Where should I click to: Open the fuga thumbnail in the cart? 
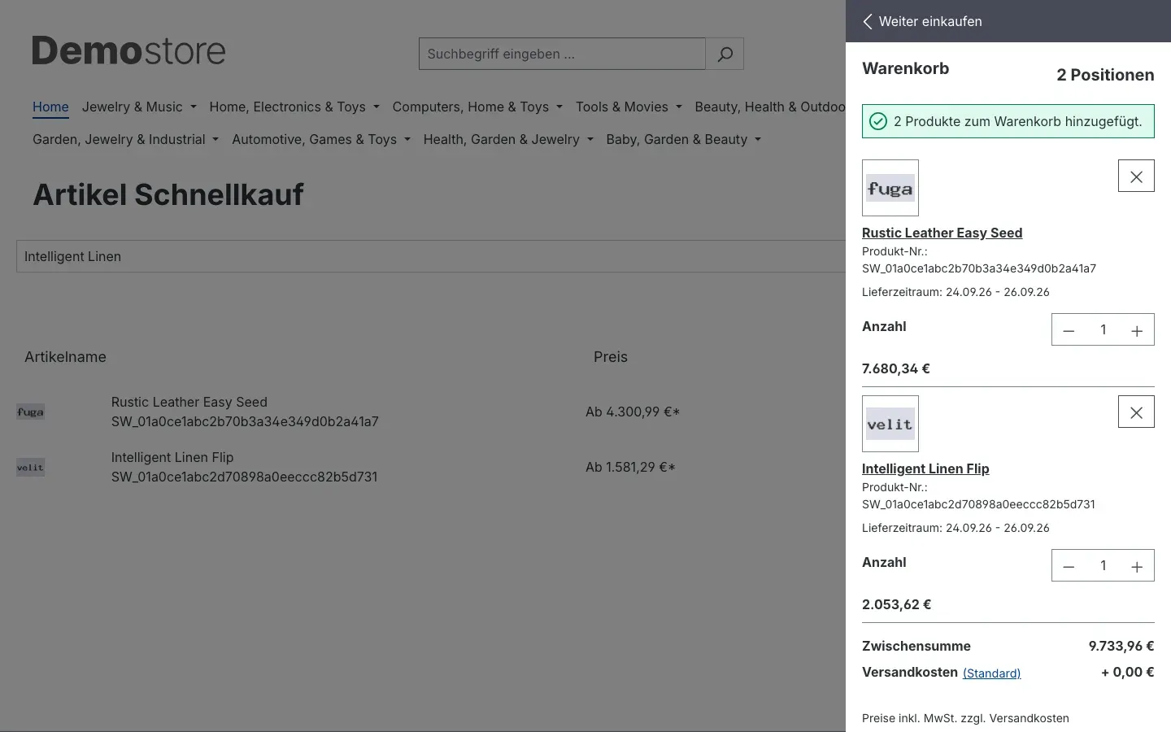click(890, 188)
